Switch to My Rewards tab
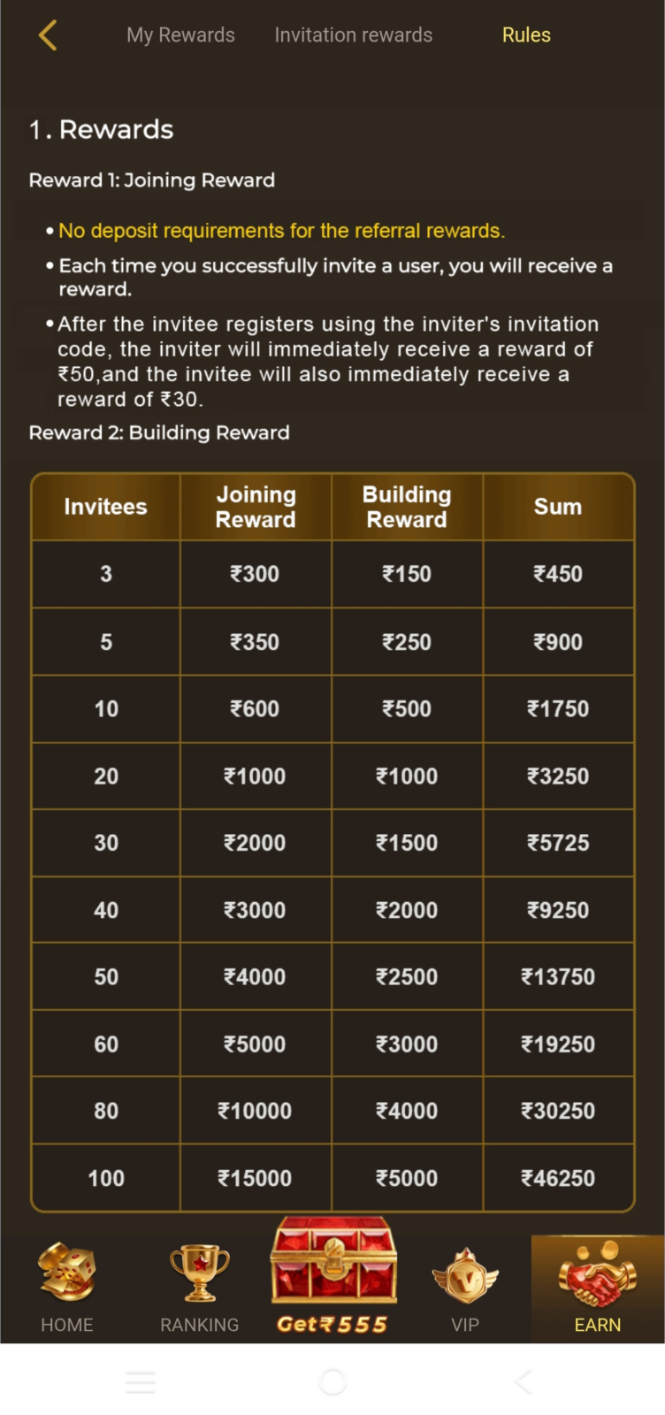The width and height of the screenshot is (665, 1415). (x=180, y=35)
